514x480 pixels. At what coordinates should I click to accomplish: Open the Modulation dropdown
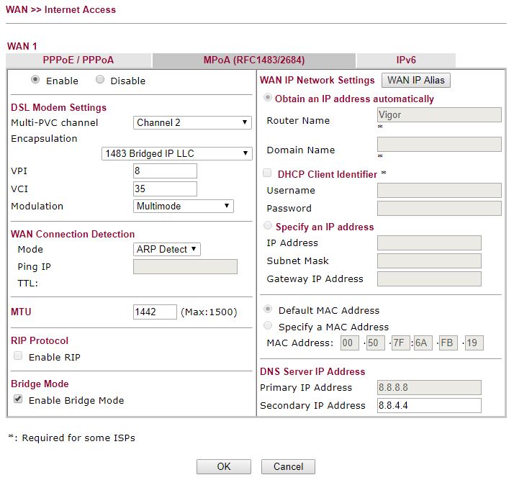click(x=184, y=206)
